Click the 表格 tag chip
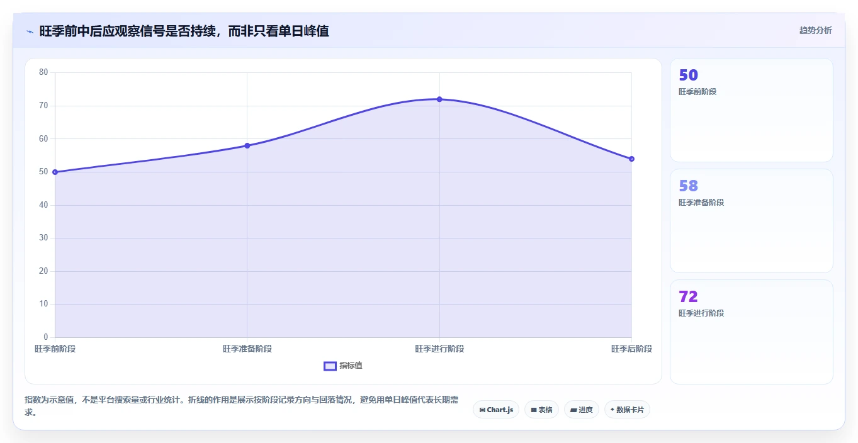Viewport: 858px width, 443px height. 541,410
